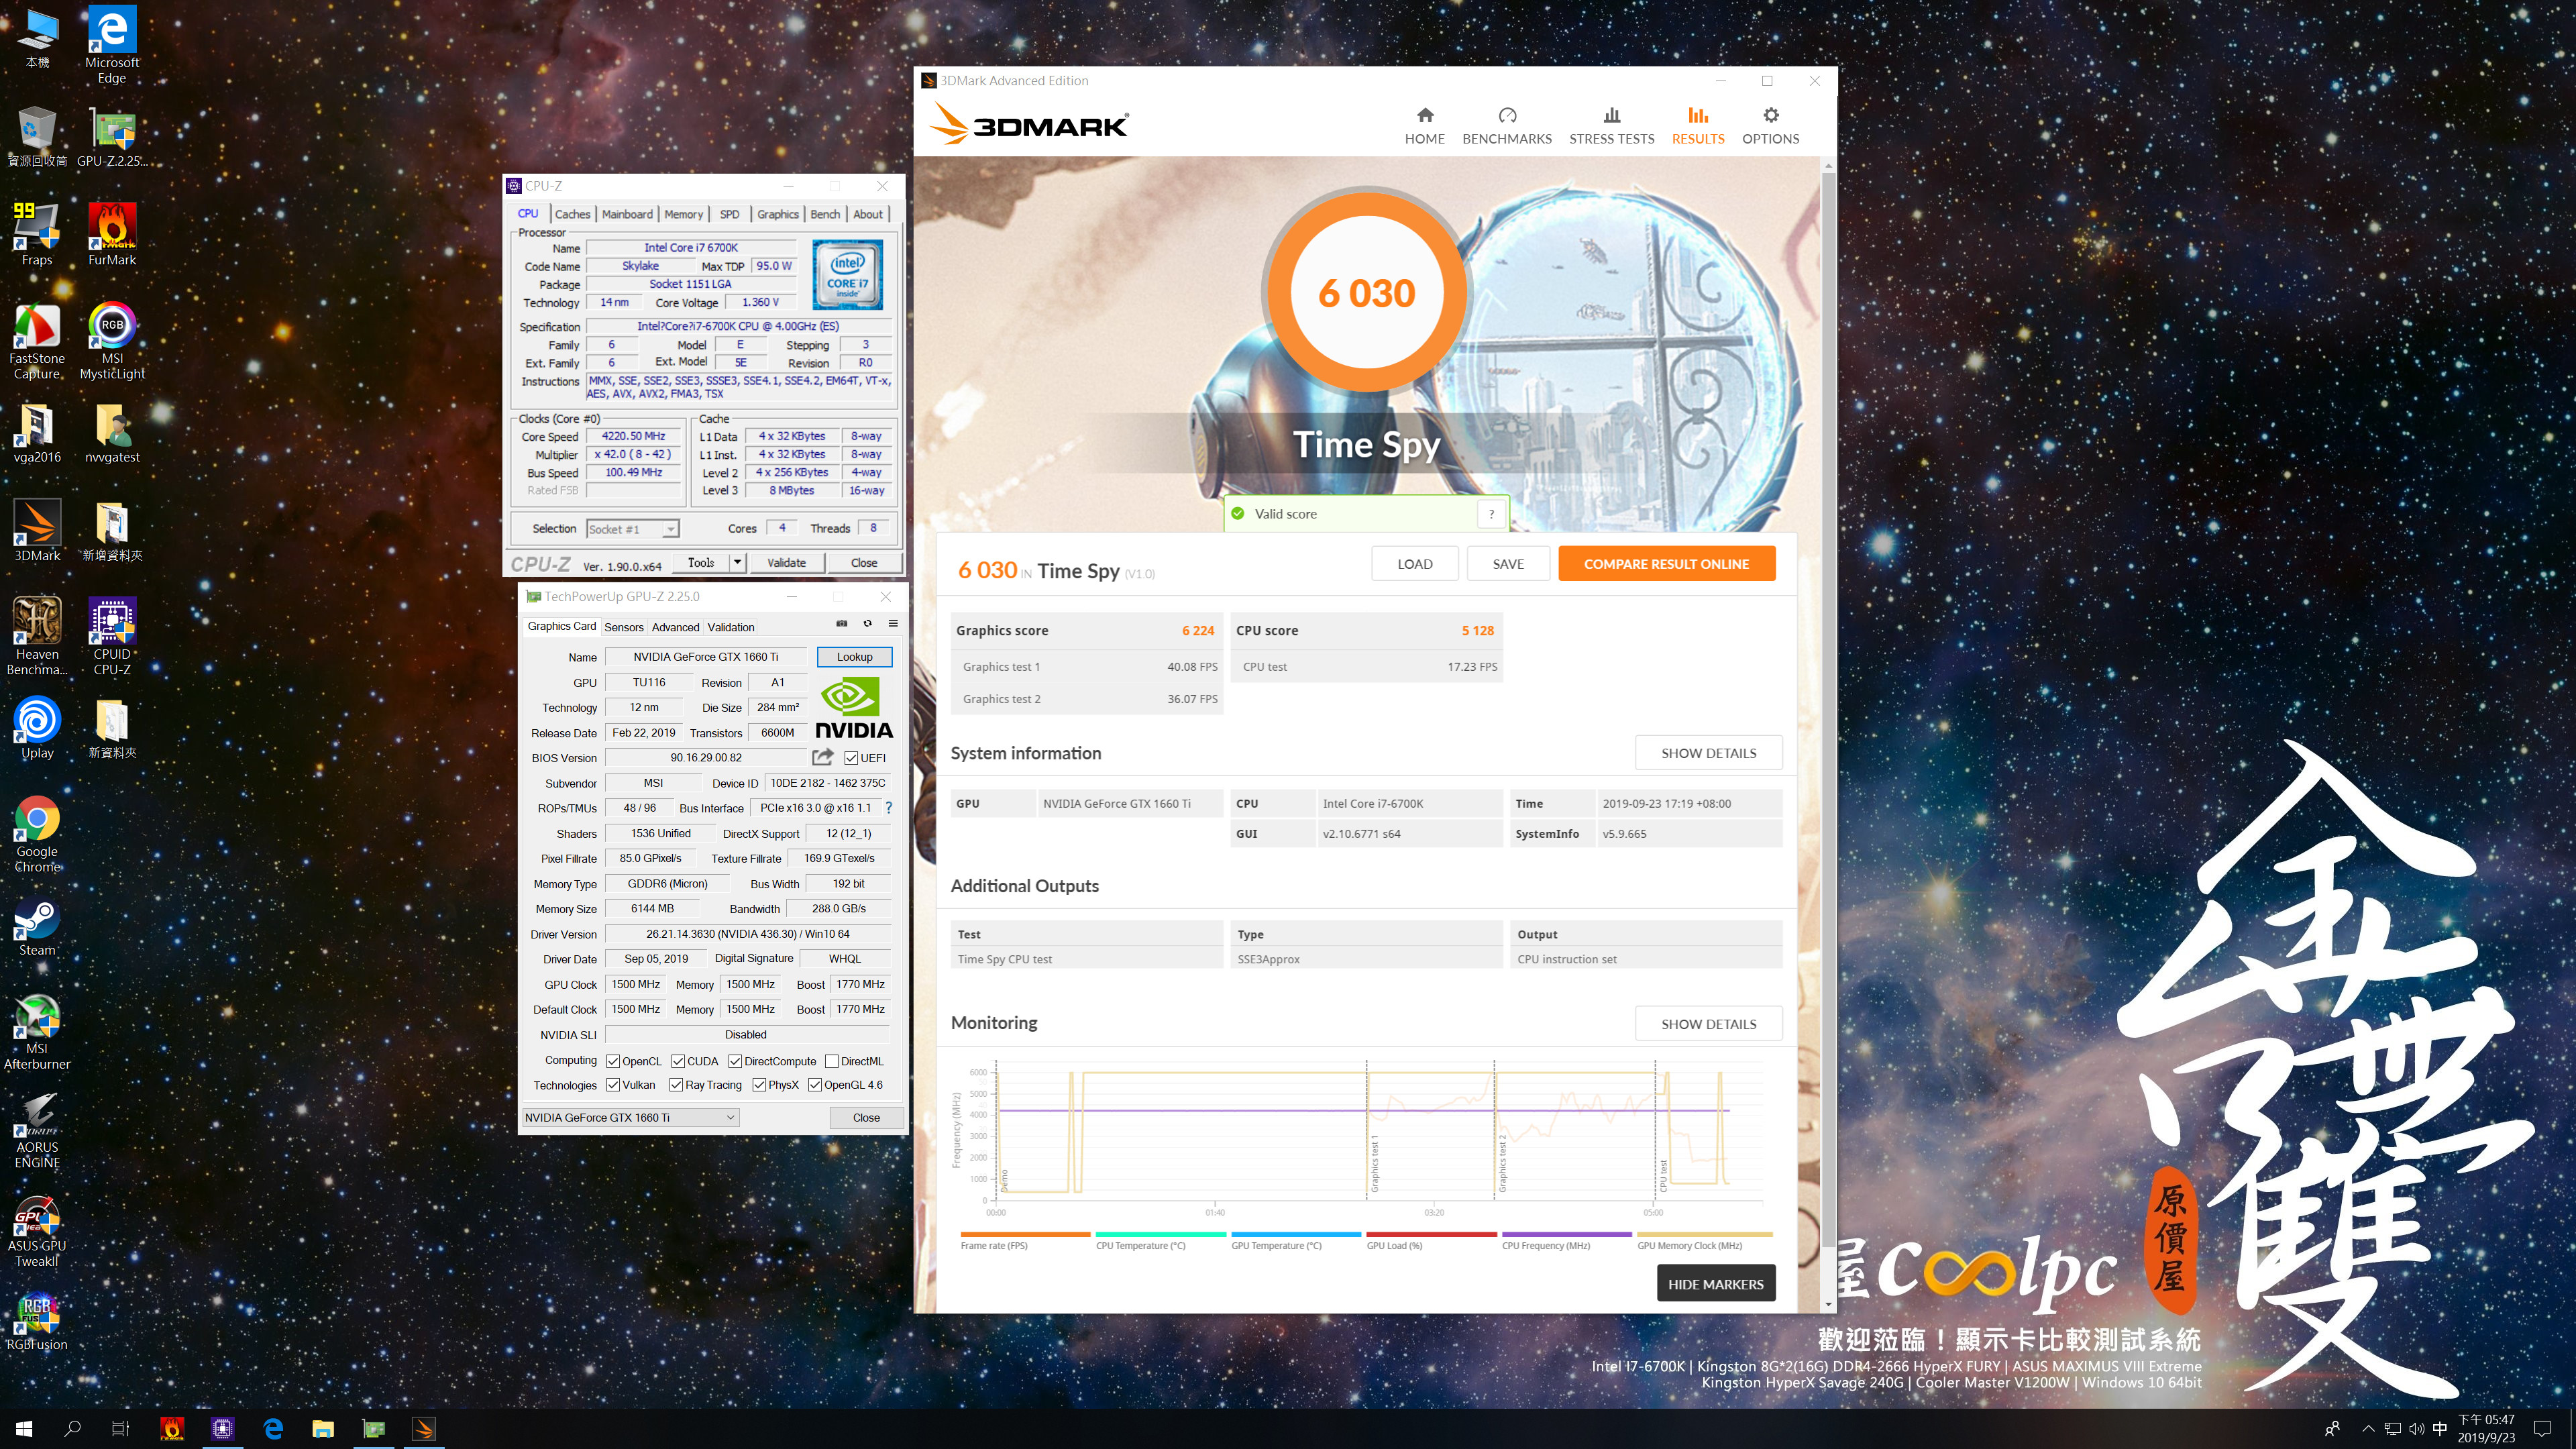Open AORUS ENGINE desktop icon
2576x1449 pixels.
[37, 1130]
